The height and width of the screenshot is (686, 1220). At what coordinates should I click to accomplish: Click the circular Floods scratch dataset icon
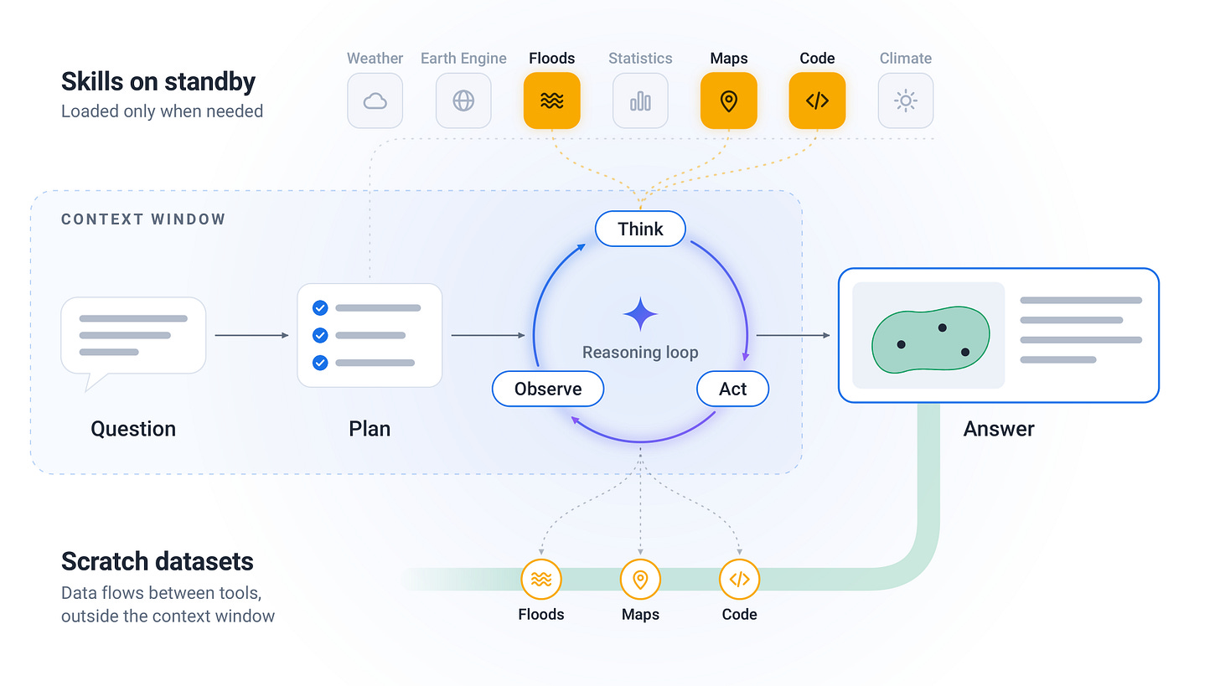pos(541,579)
